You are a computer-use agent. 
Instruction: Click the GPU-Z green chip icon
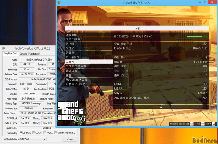(x=4, y=48)
